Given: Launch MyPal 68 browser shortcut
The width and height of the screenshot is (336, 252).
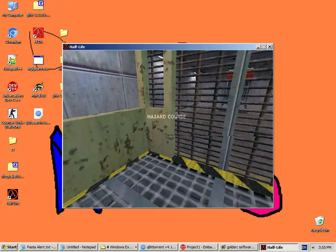Looking at the screenshot, I should 38,90.
